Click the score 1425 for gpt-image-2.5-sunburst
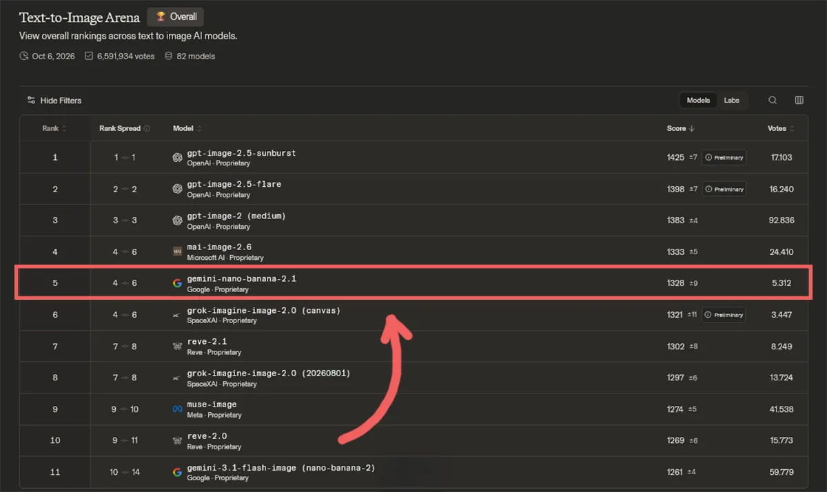The height and width of the screenshot is (492, 827). (x=675, y=158)
